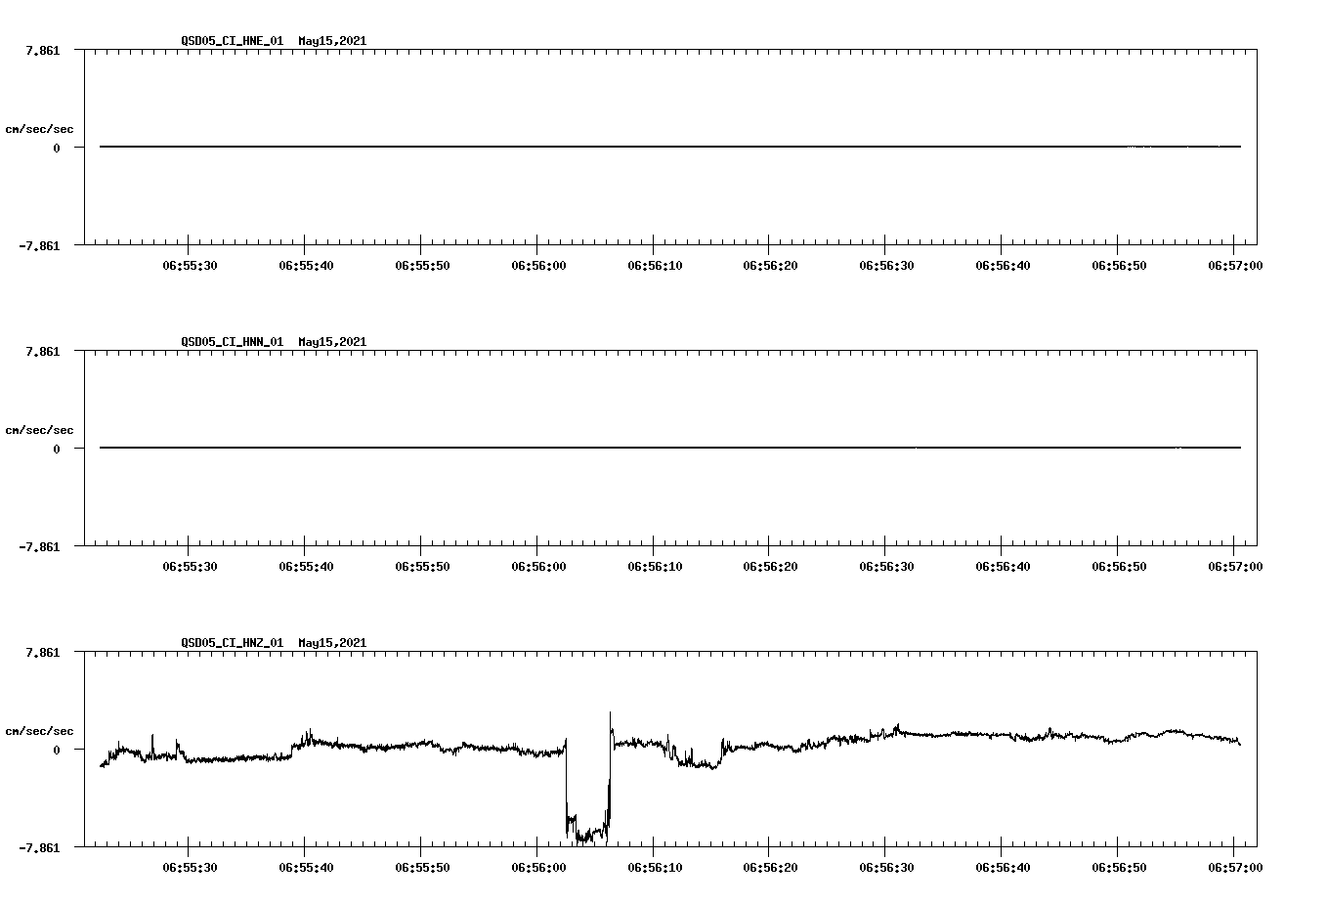Screen dimensions: 1327x903
Task: Click the cm/sec/sec label on the HNZ plot
Action: tap(41, 729)
